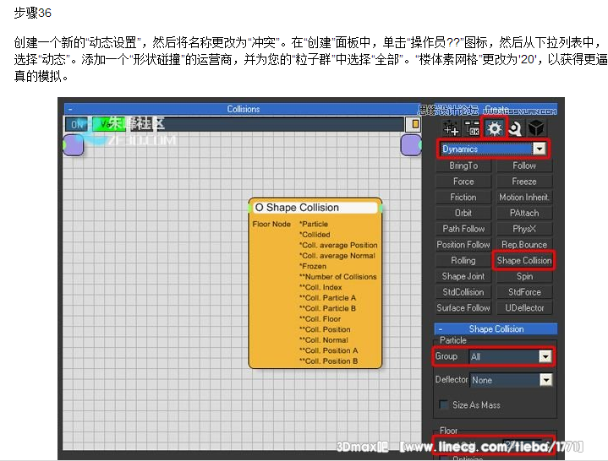Click the **Number of Collisions output

[337, 277]
